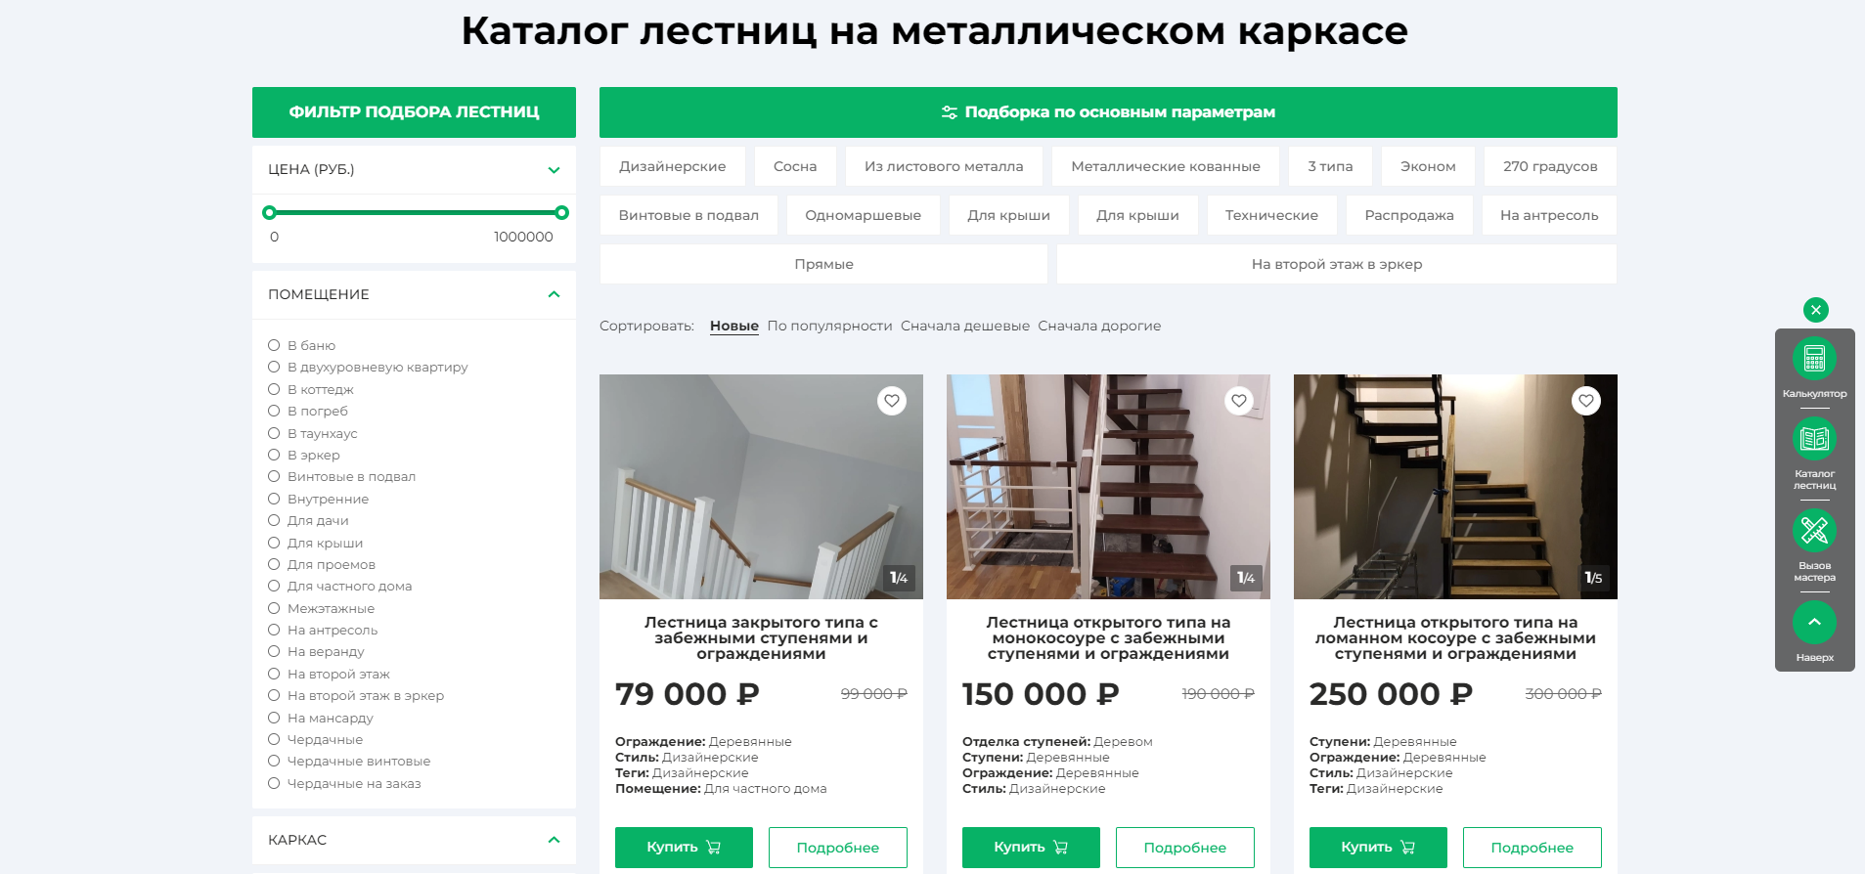This screenshot has height=874, width=1865.
Task: Close the floating side widget
Action: click(x=1815, y=310)
